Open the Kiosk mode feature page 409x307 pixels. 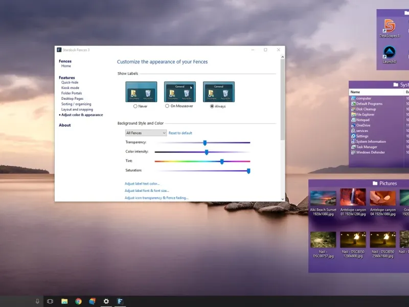click(70, 87)
